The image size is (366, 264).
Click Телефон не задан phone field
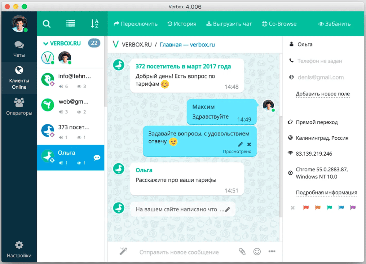coord(320,61)
